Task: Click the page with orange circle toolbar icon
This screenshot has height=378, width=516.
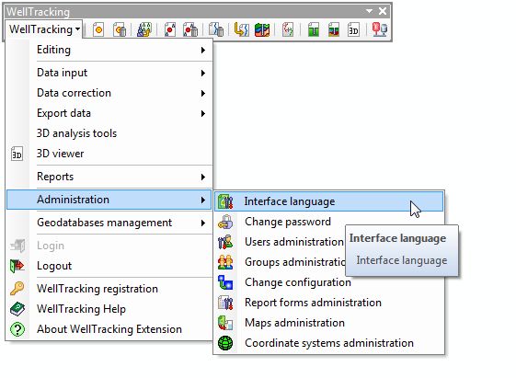Action: (x=98, y=30)
